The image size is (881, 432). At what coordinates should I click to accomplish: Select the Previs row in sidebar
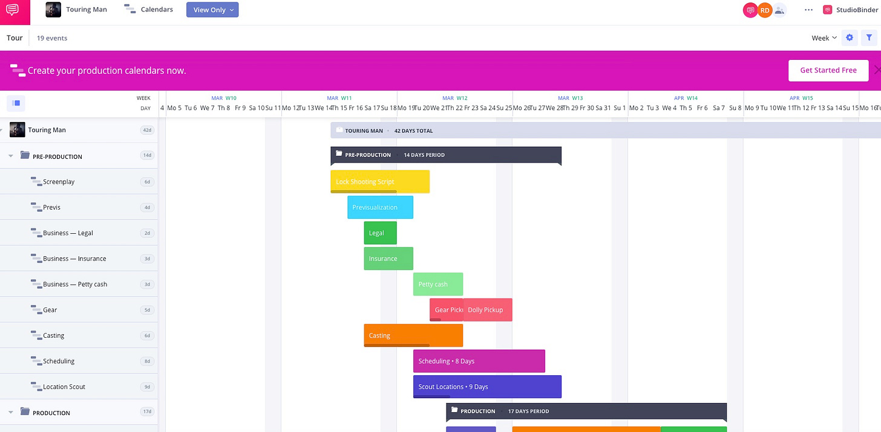pyautogui.click(x=79, y=207)
